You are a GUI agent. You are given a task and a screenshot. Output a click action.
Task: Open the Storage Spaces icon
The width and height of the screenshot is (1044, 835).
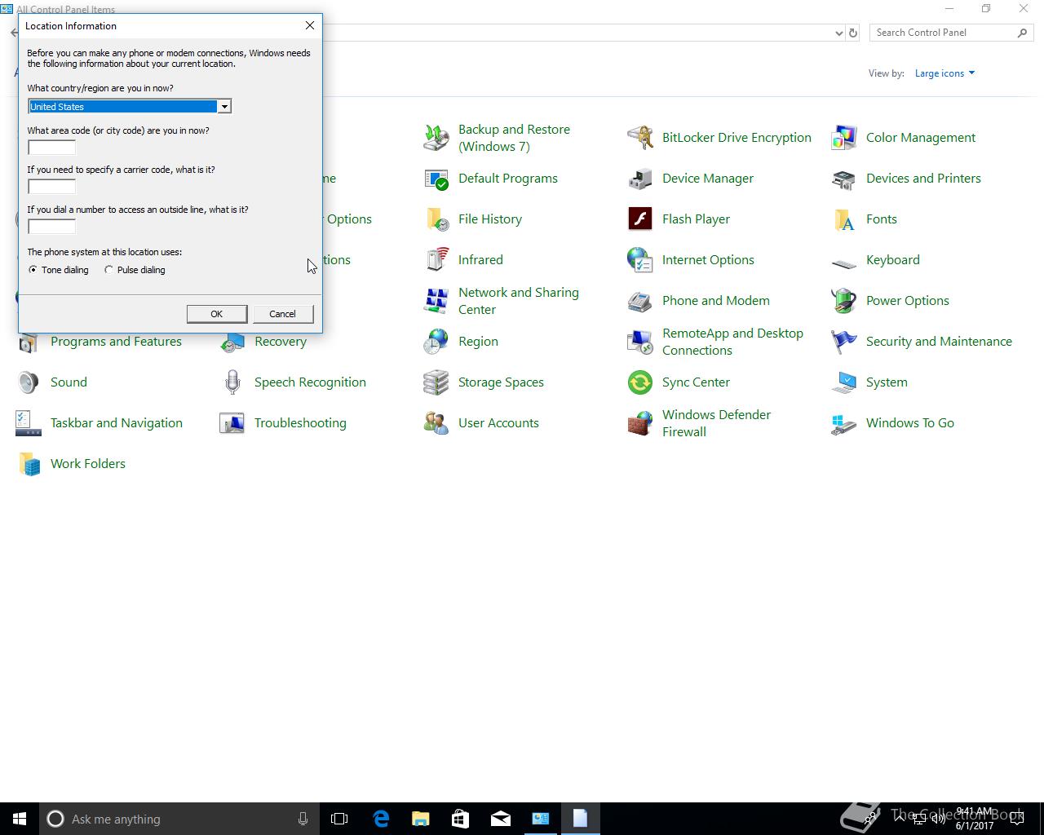(x=436, y=382)
